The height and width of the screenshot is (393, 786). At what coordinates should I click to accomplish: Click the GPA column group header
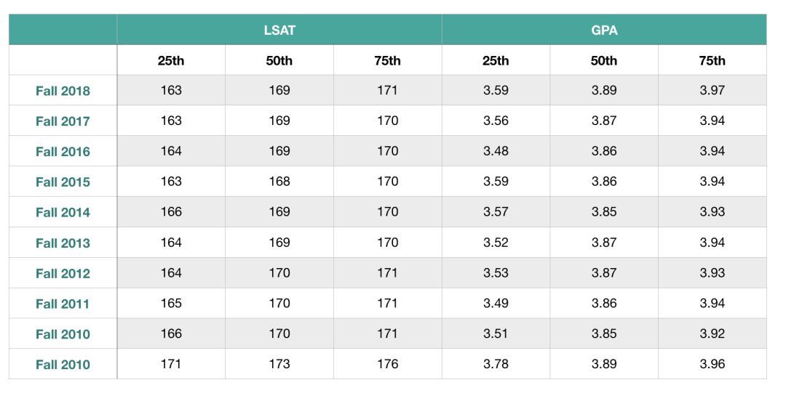(604, 30)
